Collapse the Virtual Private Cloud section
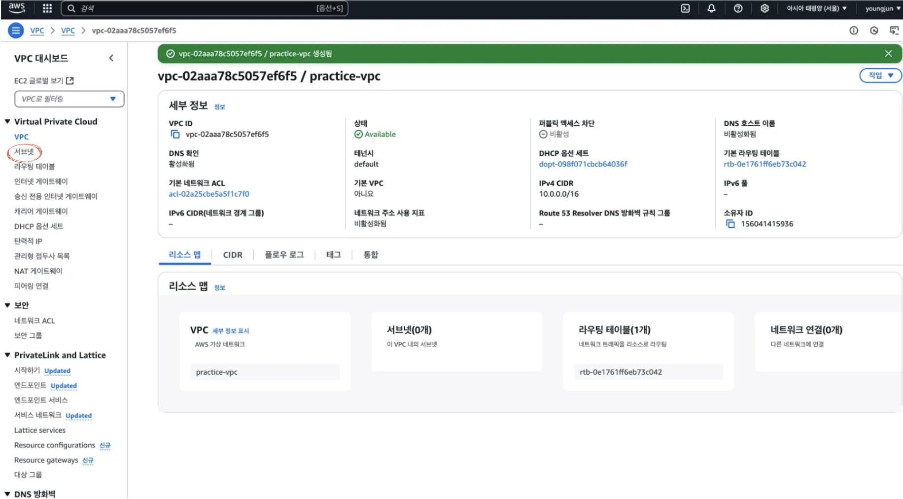This screenshot has height=499, width=903. [x=7, y=121]
